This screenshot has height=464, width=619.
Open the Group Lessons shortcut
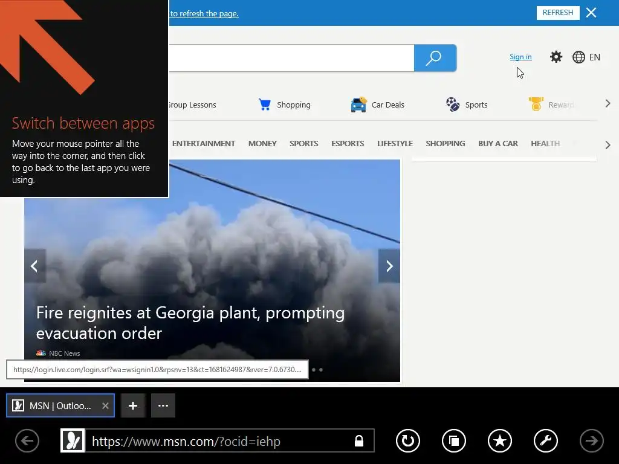[x=192, y=105]
